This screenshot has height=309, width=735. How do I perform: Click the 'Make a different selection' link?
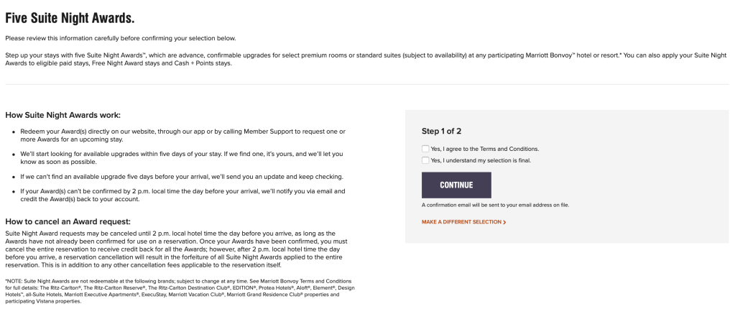point(461,222)
